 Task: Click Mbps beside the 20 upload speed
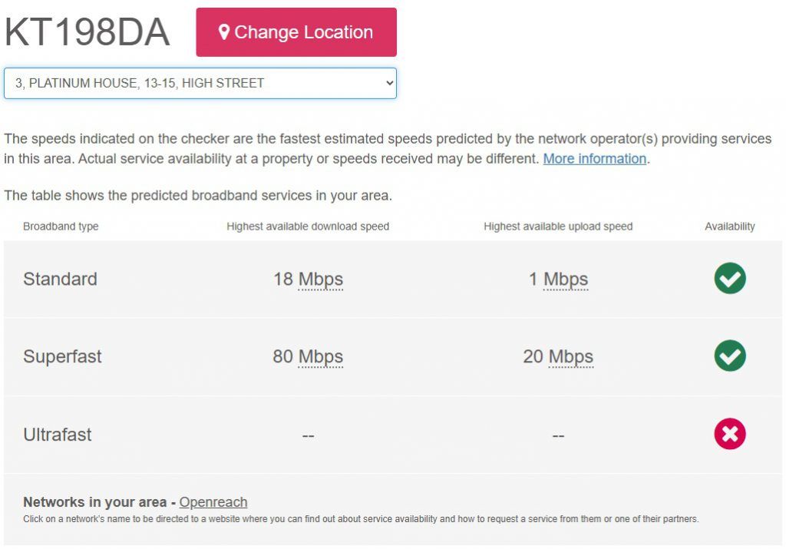pos(571,357)
